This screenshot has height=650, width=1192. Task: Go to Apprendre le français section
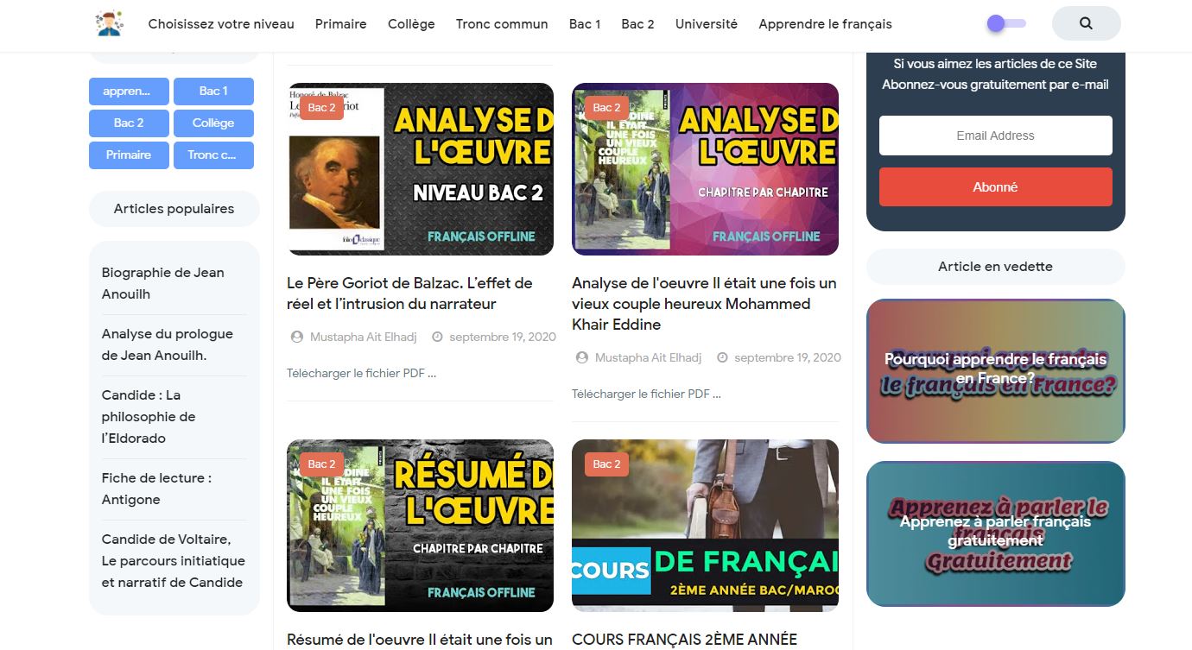click(x=825, y=24)
